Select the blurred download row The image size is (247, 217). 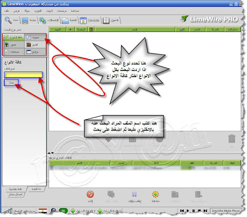point(145,168)
